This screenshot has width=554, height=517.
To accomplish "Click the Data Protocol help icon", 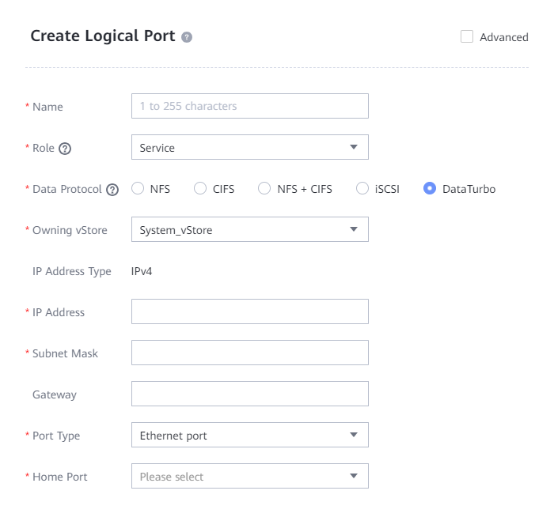I will tap(112, 190).
